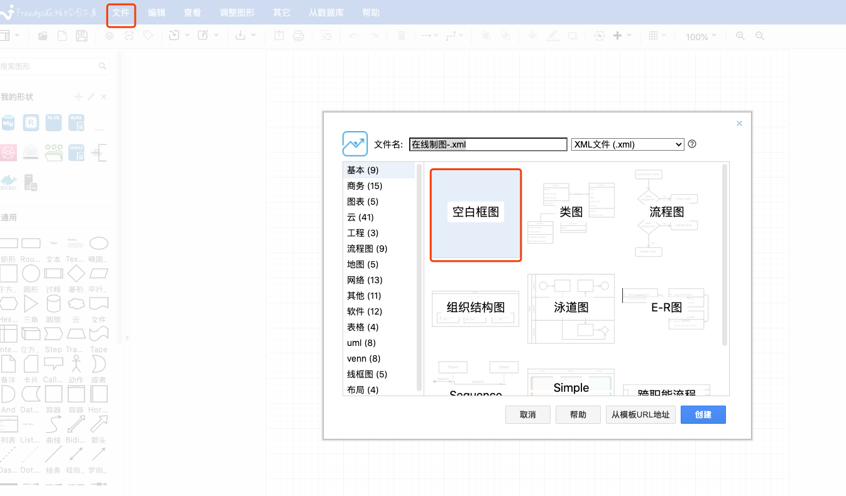Select the 网络 (13) category

coord(379,280)
